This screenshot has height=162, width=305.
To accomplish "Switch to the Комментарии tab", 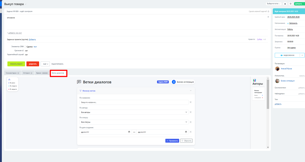I will click(13, 73).
